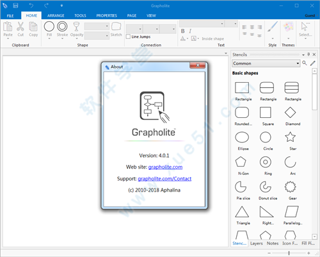This screenshot has height=257, width=320.
Task: Switch to the ARRANGE ribbon tab
Action: click(56, 15)
